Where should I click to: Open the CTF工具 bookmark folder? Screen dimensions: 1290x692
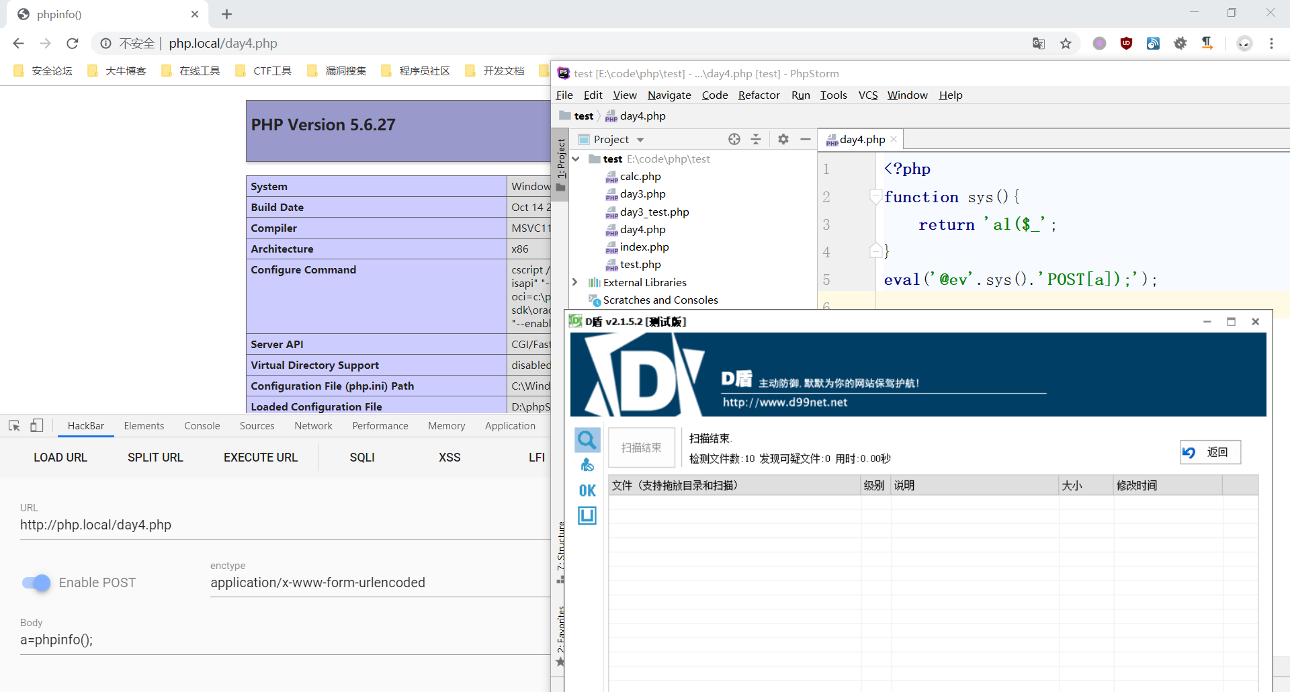click(x=263, y=71)
